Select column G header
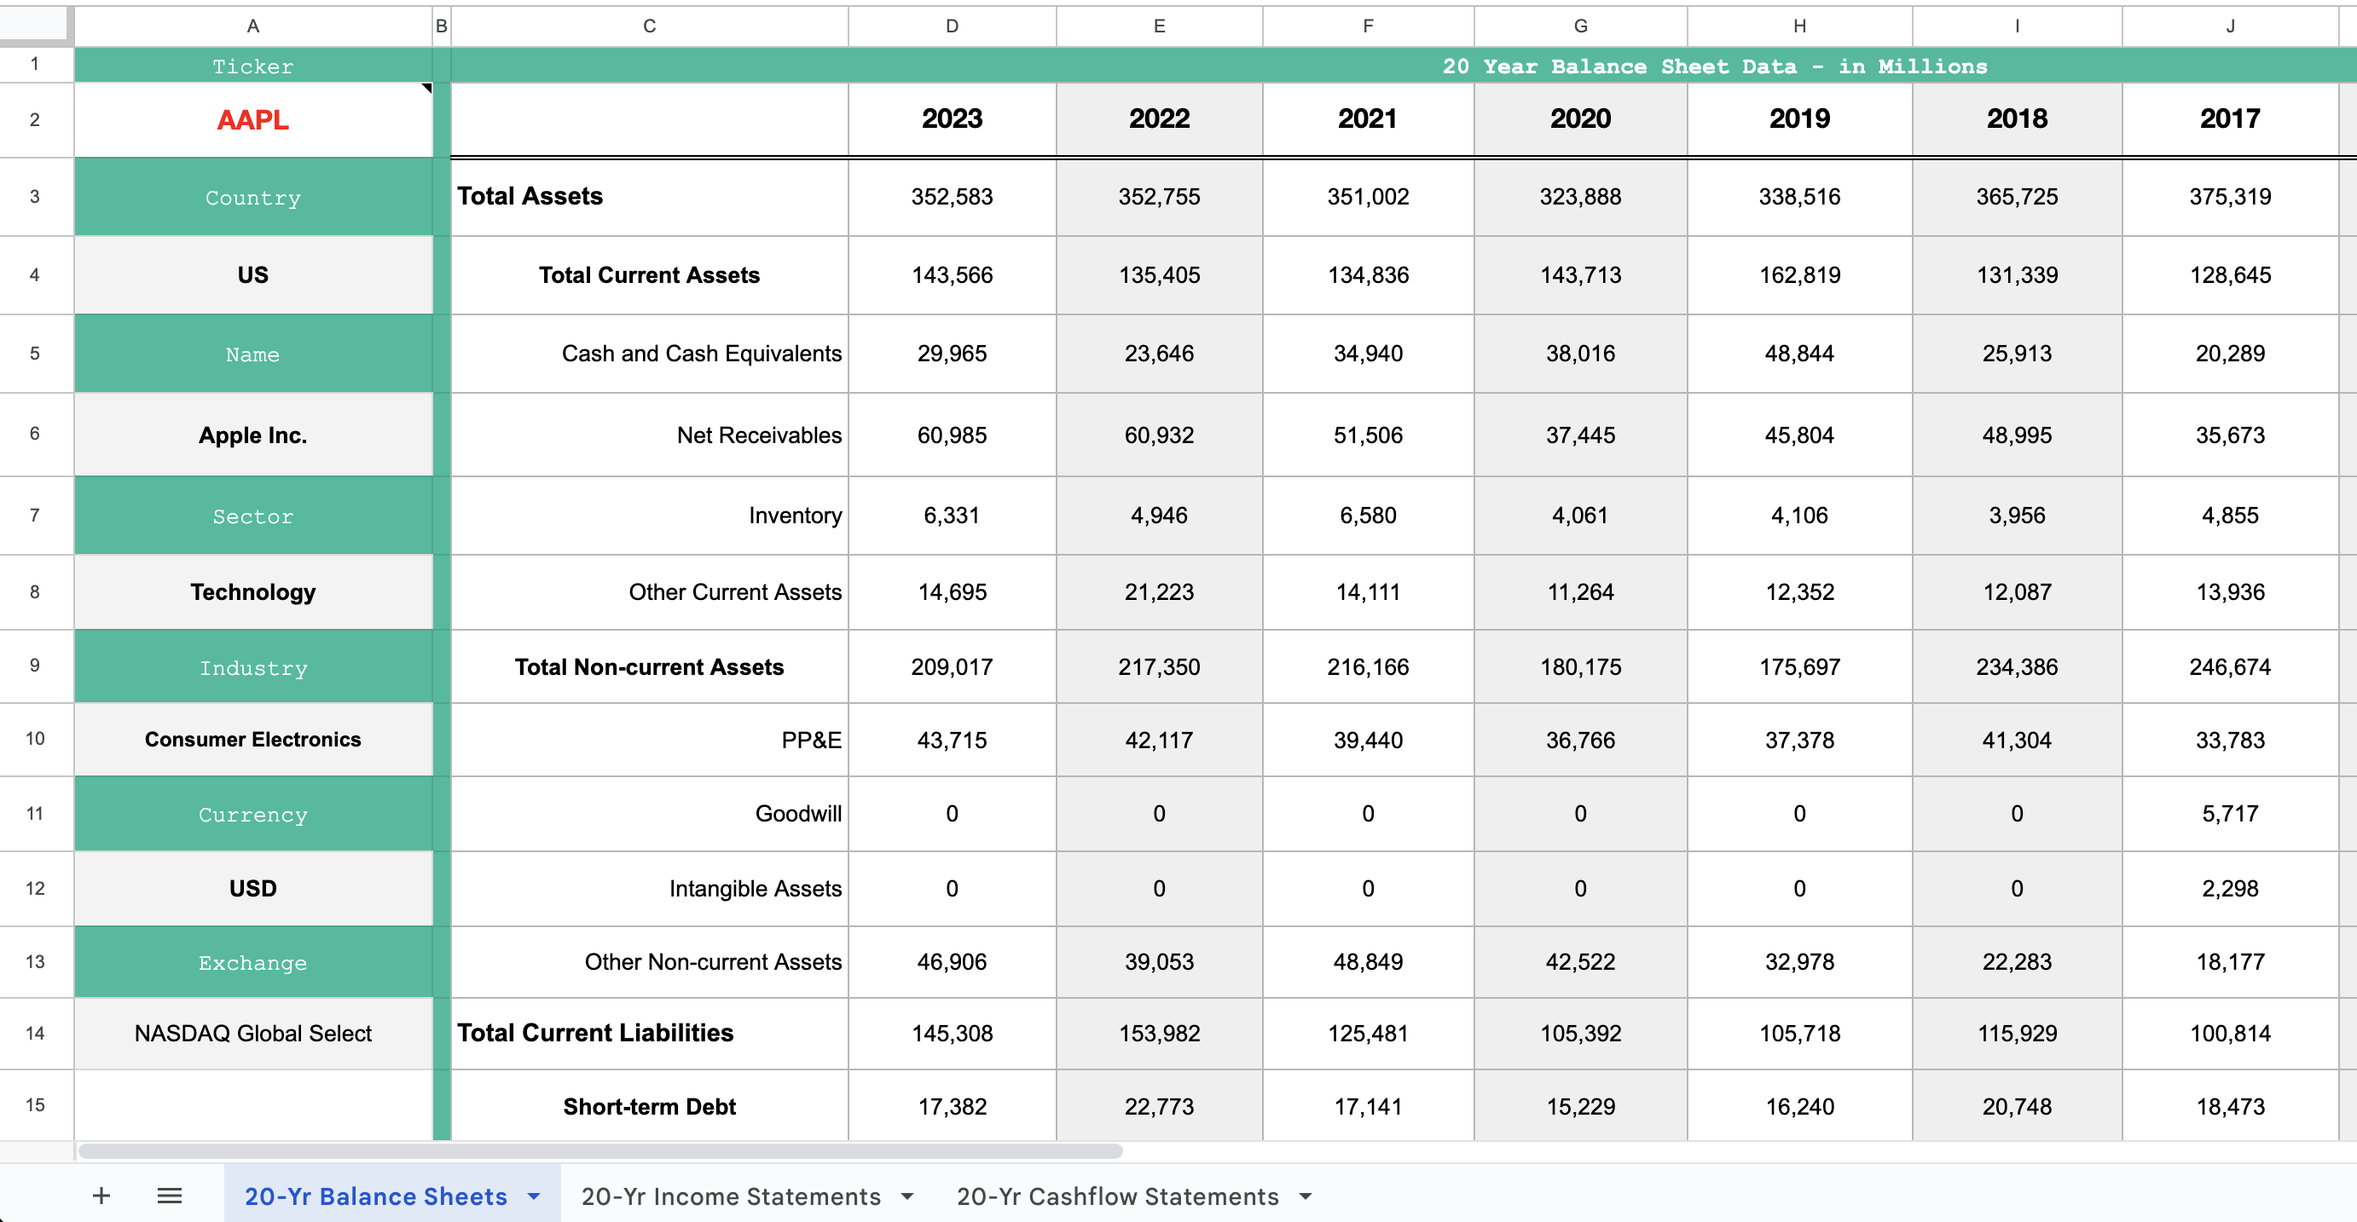The width and height of the screenshot is (2357, 1222). click(1580, 26)
